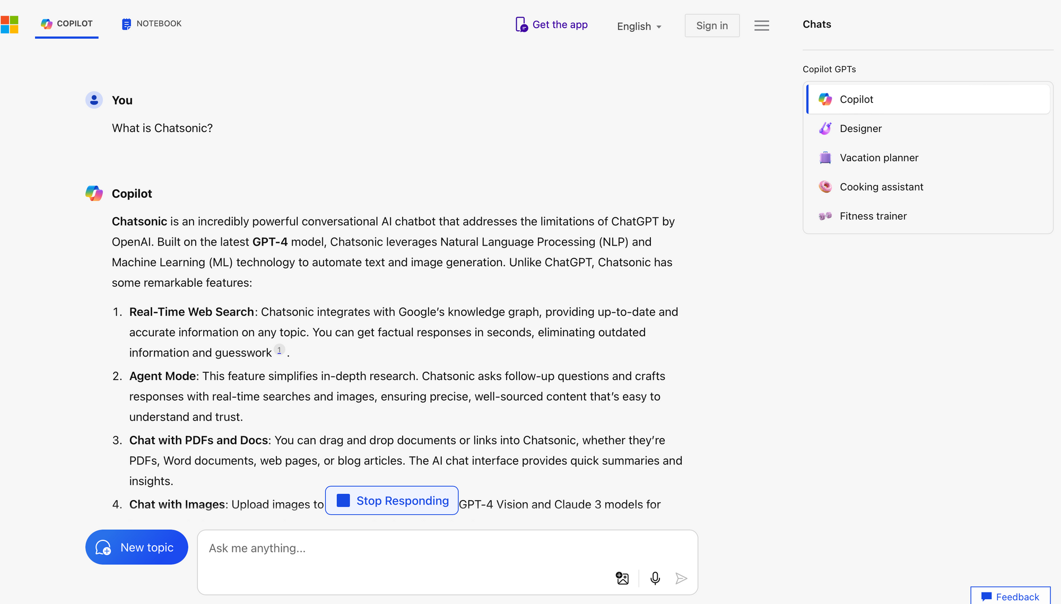The height and width of the screenshot is (604, 1061).
Task: Click the user avatar beside You
Action: pyautogui.click(x=94, y=100)
